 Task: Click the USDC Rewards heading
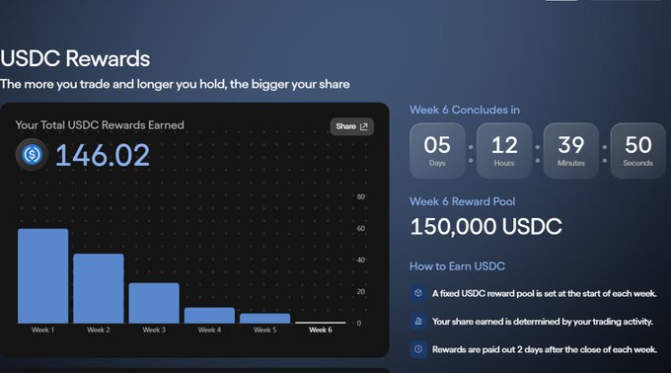tap(75, 58)
